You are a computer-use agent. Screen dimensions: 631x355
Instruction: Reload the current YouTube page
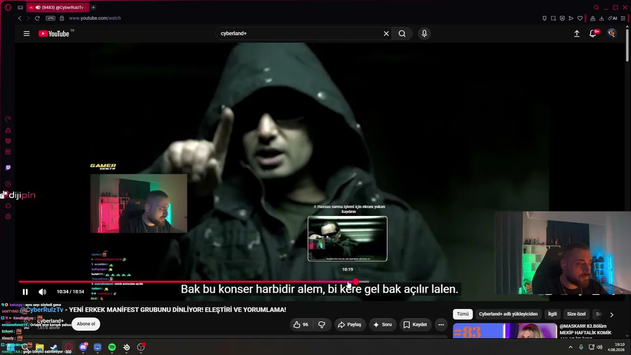(37, 18)
